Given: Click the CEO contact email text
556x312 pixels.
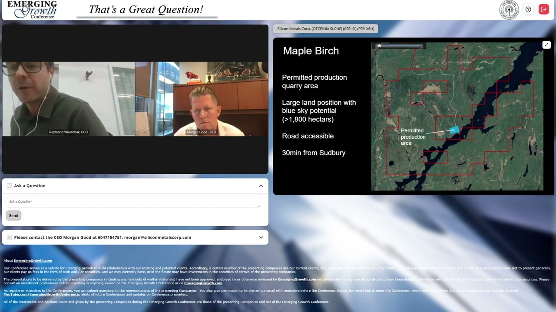Looking at the screenshot, I should [158, 237].
